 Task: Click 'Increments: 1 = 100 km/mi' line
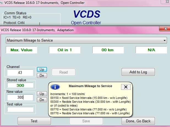pyautogui.click(x=67, y=94)
